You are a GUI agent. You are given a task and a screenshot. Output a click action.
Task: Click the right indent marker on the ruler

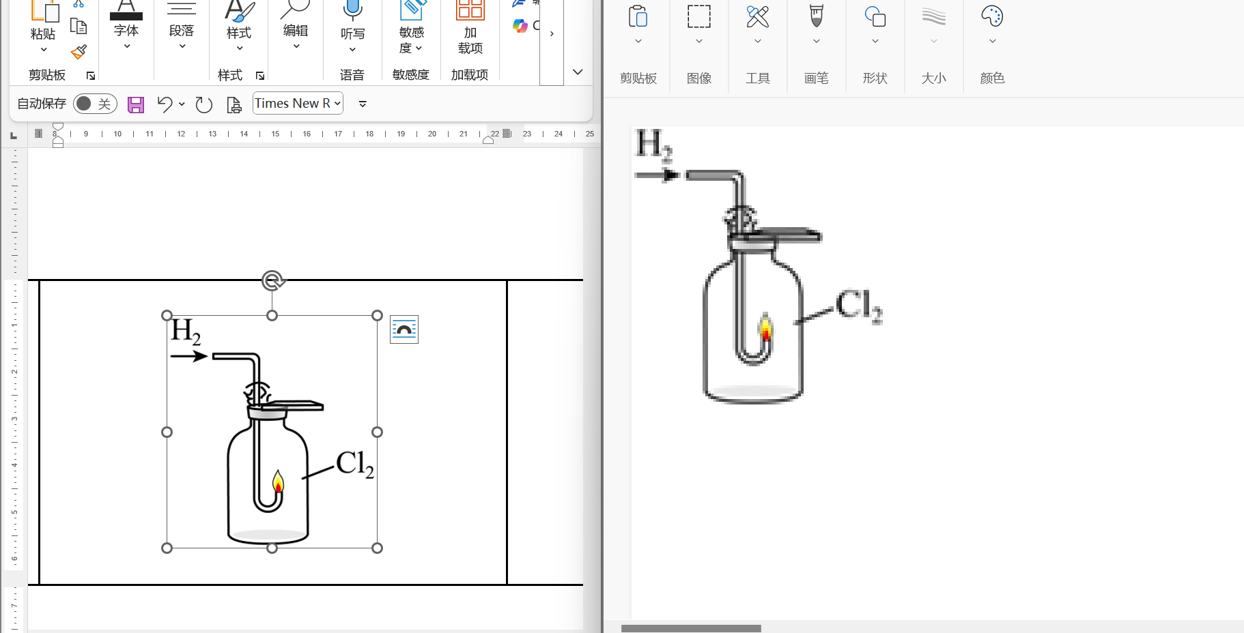coord(488,140)
